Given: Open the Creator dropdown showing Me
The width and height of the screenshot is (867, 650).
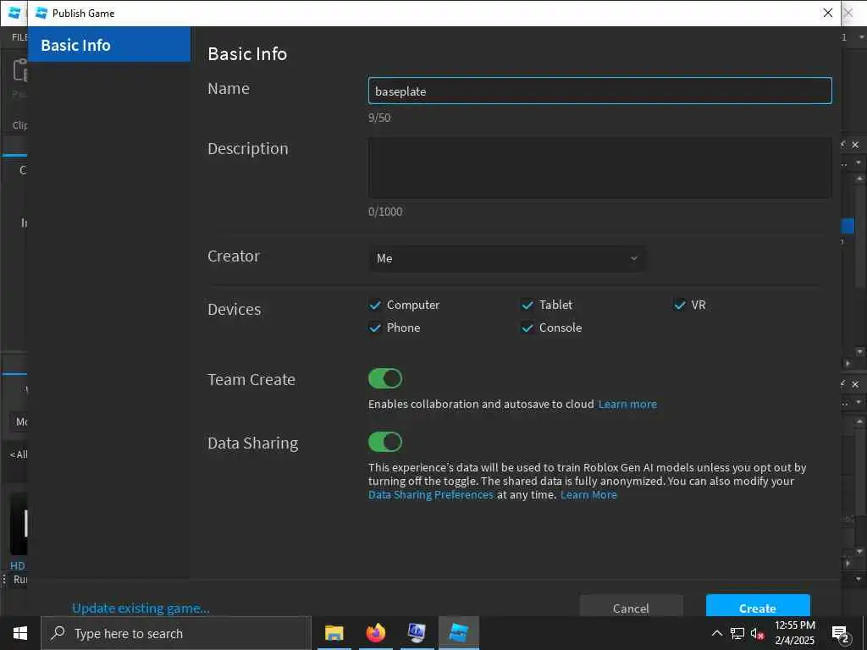Looking at the screenshot, I should pyautogui.click(x=507, y=258).
